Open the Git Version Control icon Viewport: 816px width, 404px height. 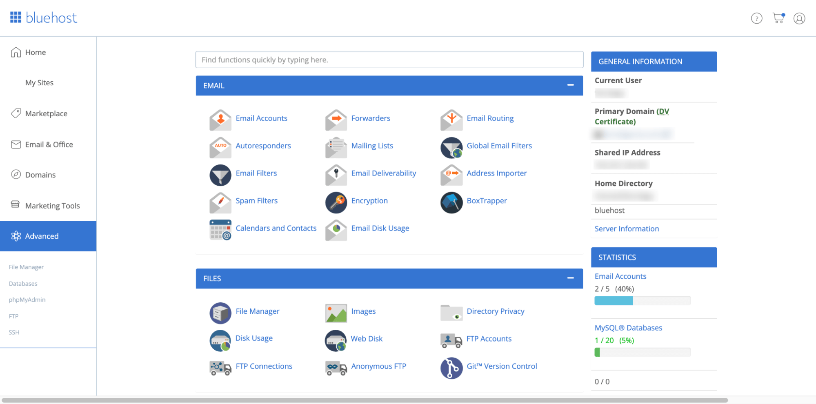(x=451, y=368)
